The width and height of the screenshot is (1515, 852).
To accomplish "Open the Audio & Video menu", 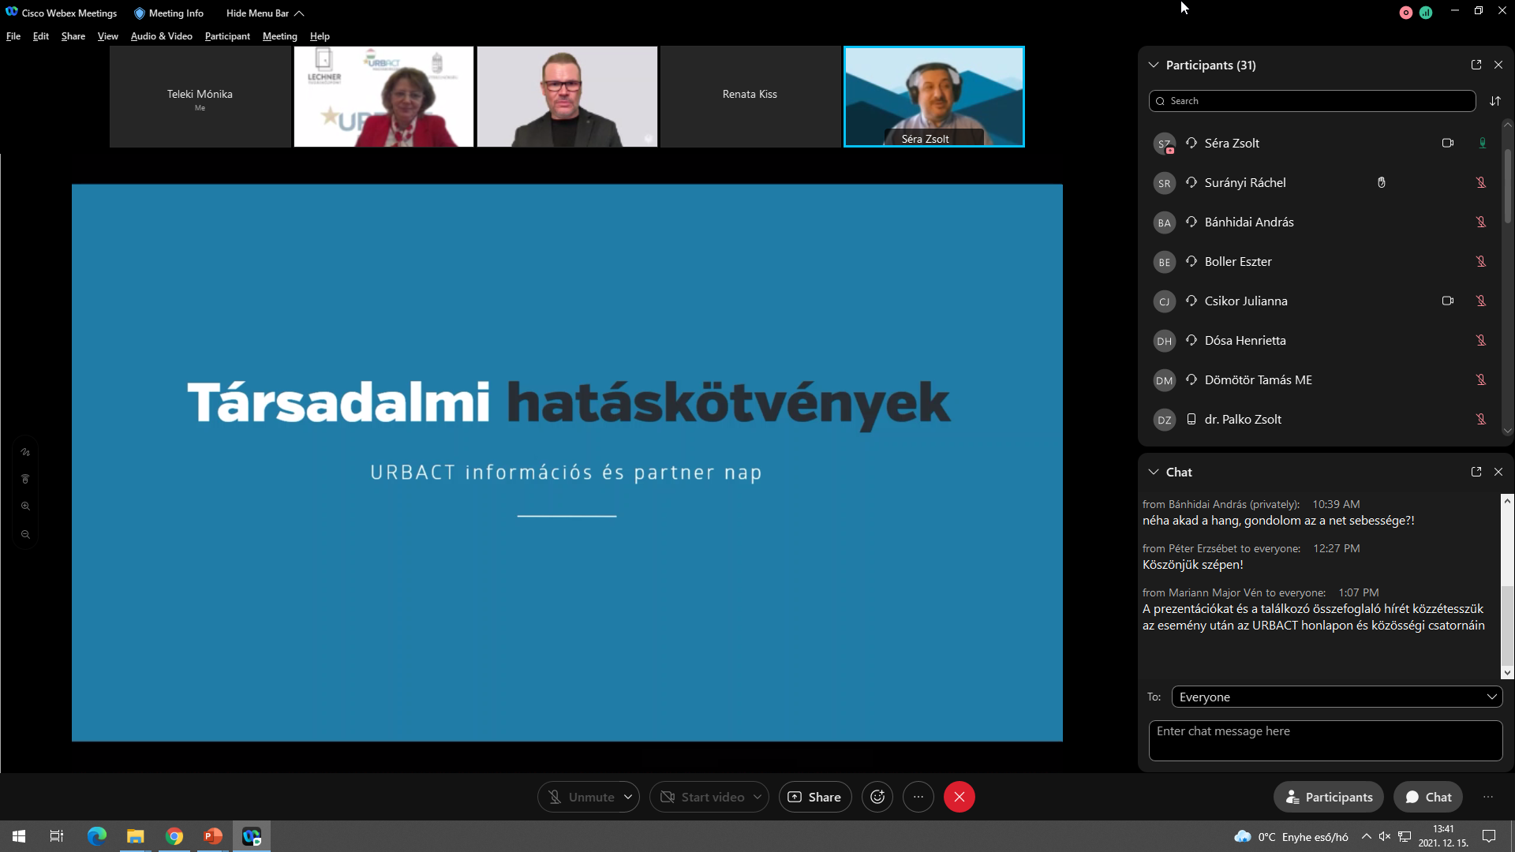I will click(161, 36).
